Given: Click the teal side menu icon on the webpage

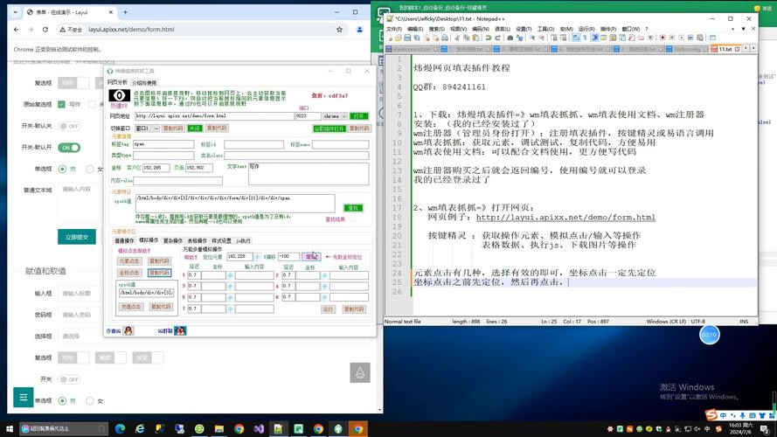Looking at the screenshot, I should [23, 397].
